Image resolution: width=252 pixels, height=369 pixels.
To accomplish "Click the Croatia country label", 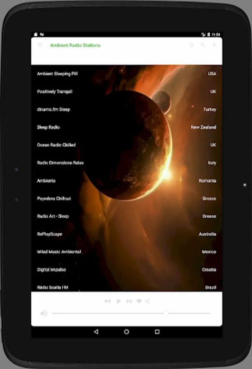I will click(x=209, y=270).
